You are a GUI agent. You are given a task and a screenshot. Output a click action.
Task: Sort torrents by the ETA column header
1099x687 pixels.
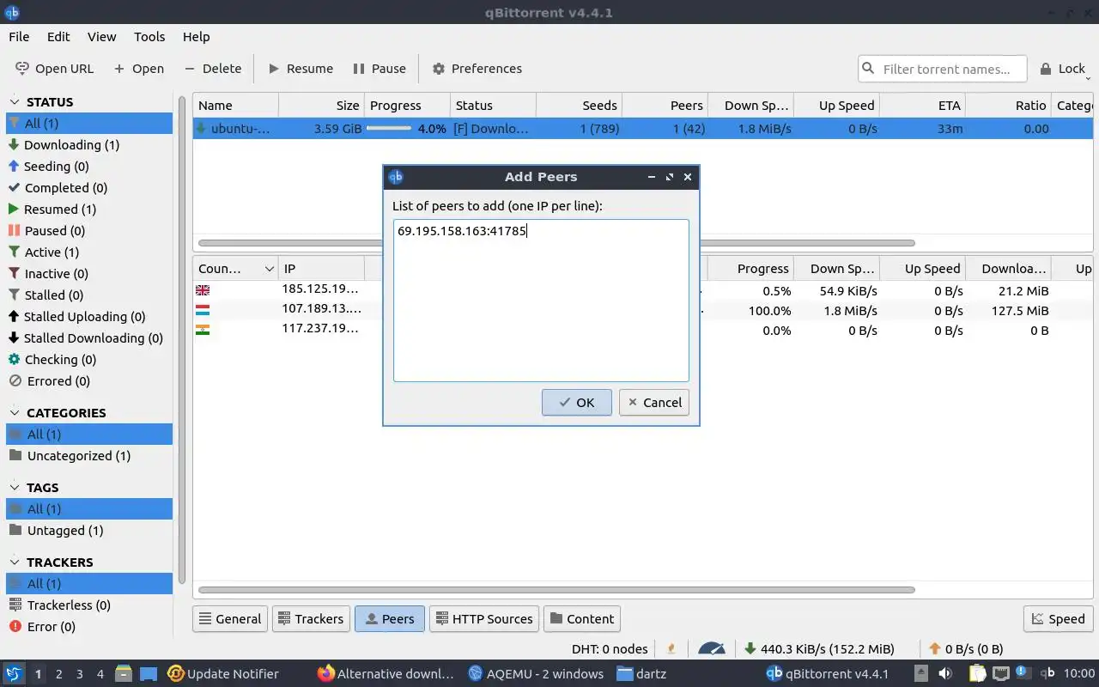(x=923, y=106)
